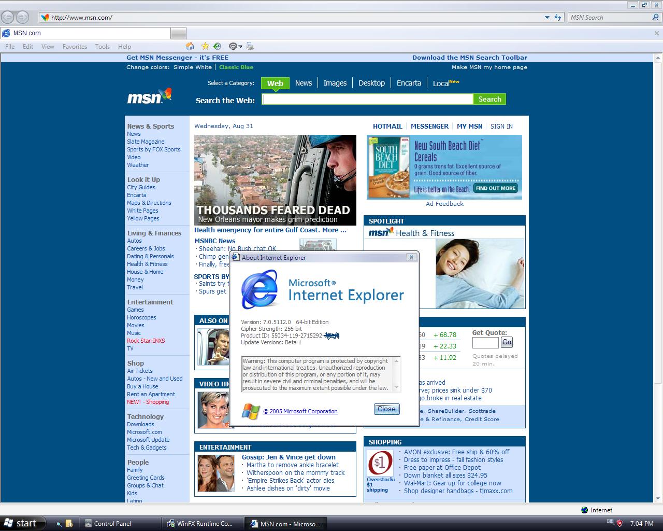
Task: Open the 2005 Microsoft Corporation copyright link
Action: click(300, 412)
